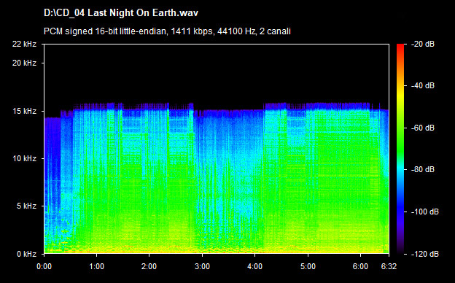Select the 1:00 time axis marker
Screen dimensions: 455x283
pos(97,266)
